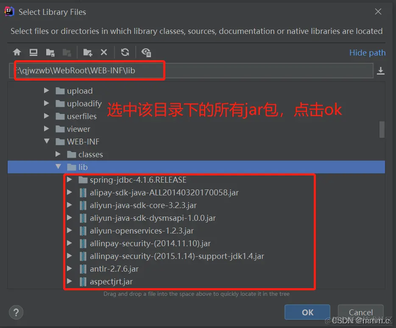The height and width of the screenshot is (328, 396).
Task: Expand the uploadify folder arrow
Action: click(47, 103)
